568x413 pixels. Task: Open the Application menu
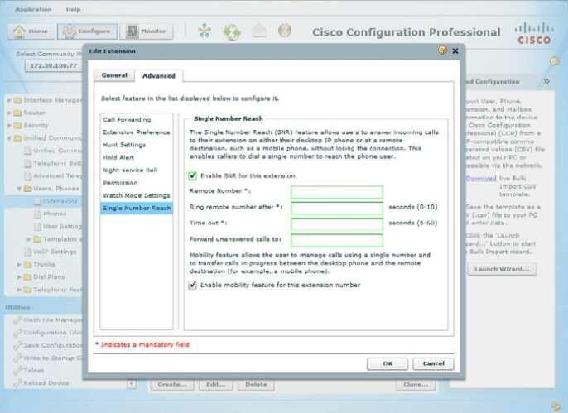pyautogui.click(x=33, y=9)
